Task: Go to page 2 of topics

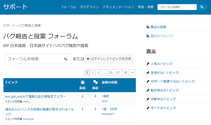Action: click(x=93, y=72)
